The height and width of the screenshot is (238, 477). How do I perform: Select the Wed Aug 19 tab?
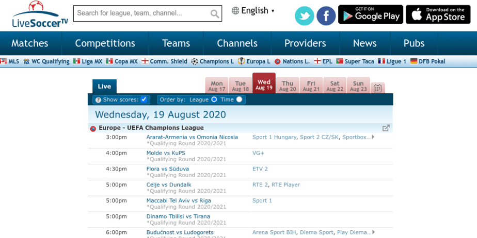[x=264, y=83]
